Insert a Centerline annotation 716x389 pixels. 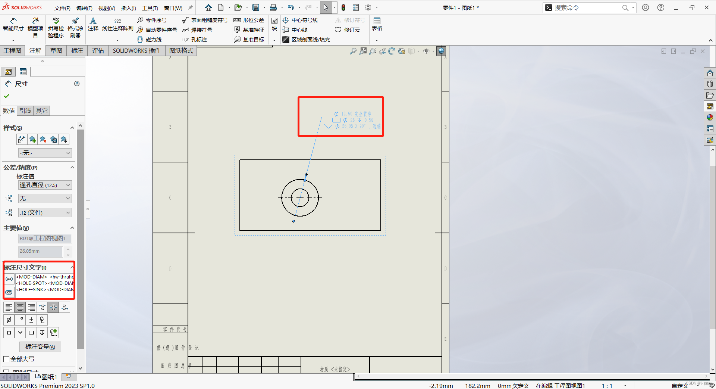coord(295,30)
